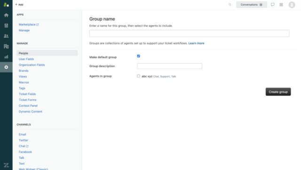The image size is (301, 170).
Task: Open Talk channel settings
Action: (x=22, y=158)
